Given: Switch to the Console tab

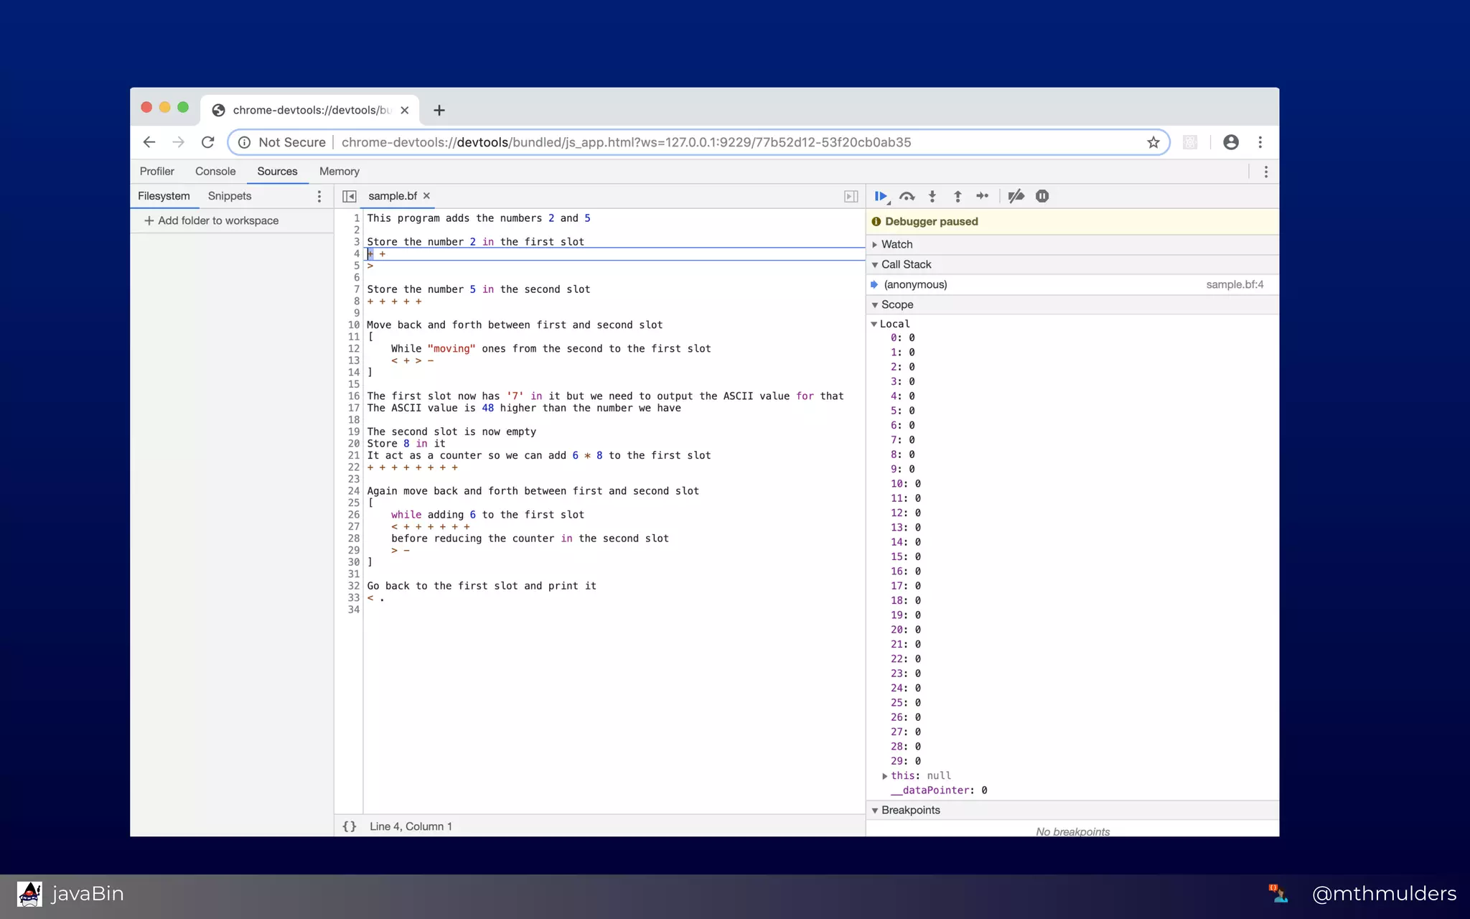Looking at the screenshot, I should (x=215, y=171).
